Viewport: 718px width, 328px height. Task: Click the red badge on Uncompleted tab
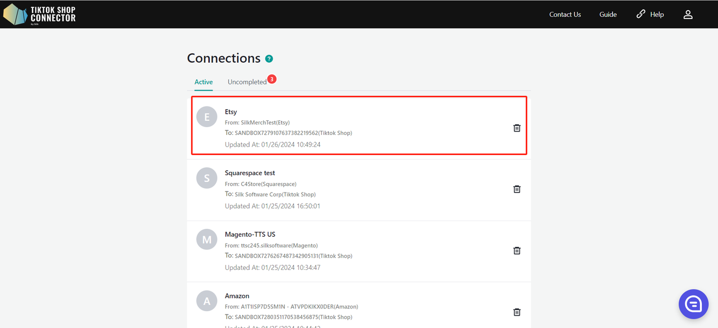tap(271, 79)
